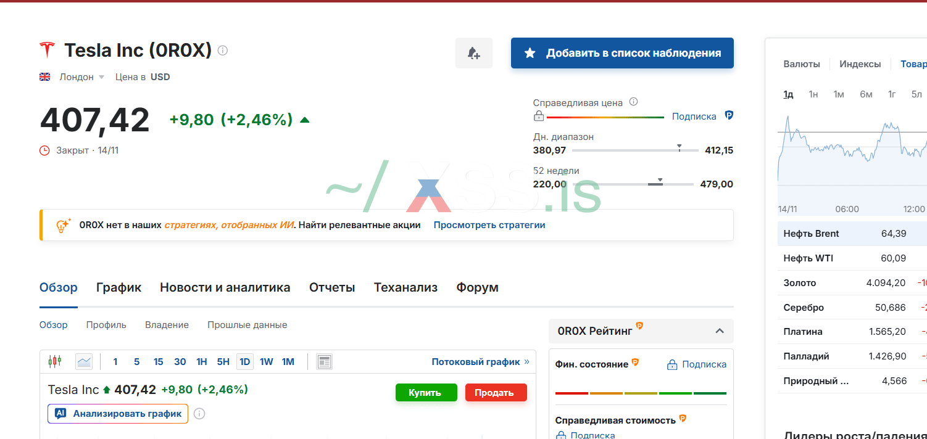Open the news panel icon beside chart intervals
The height and width of the screenshot is (439, 927).
324,361
